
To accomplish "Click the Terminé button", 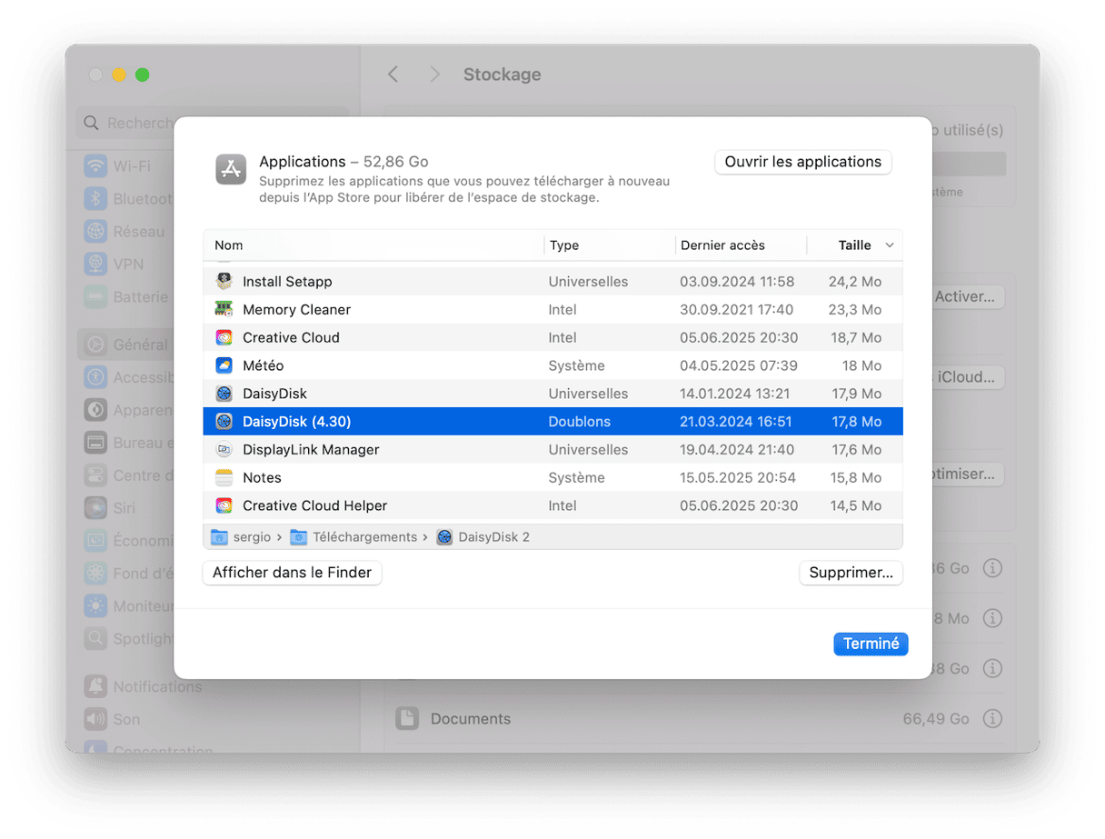I will point(871,644).
